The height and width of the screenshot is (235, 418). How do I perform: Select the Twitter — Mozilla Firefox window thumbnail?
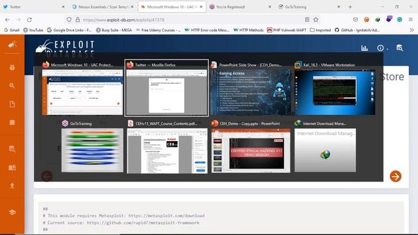click(x=167, y=92)
